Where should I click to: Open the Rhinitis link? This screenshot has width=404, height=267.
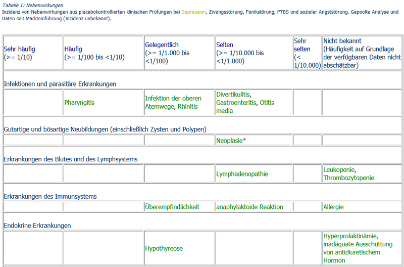click(x=187, y=106)
